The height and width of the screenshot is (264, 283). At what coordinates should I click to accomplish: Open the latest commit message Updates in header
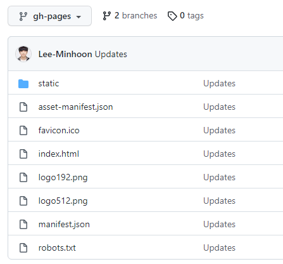point(111,55)
